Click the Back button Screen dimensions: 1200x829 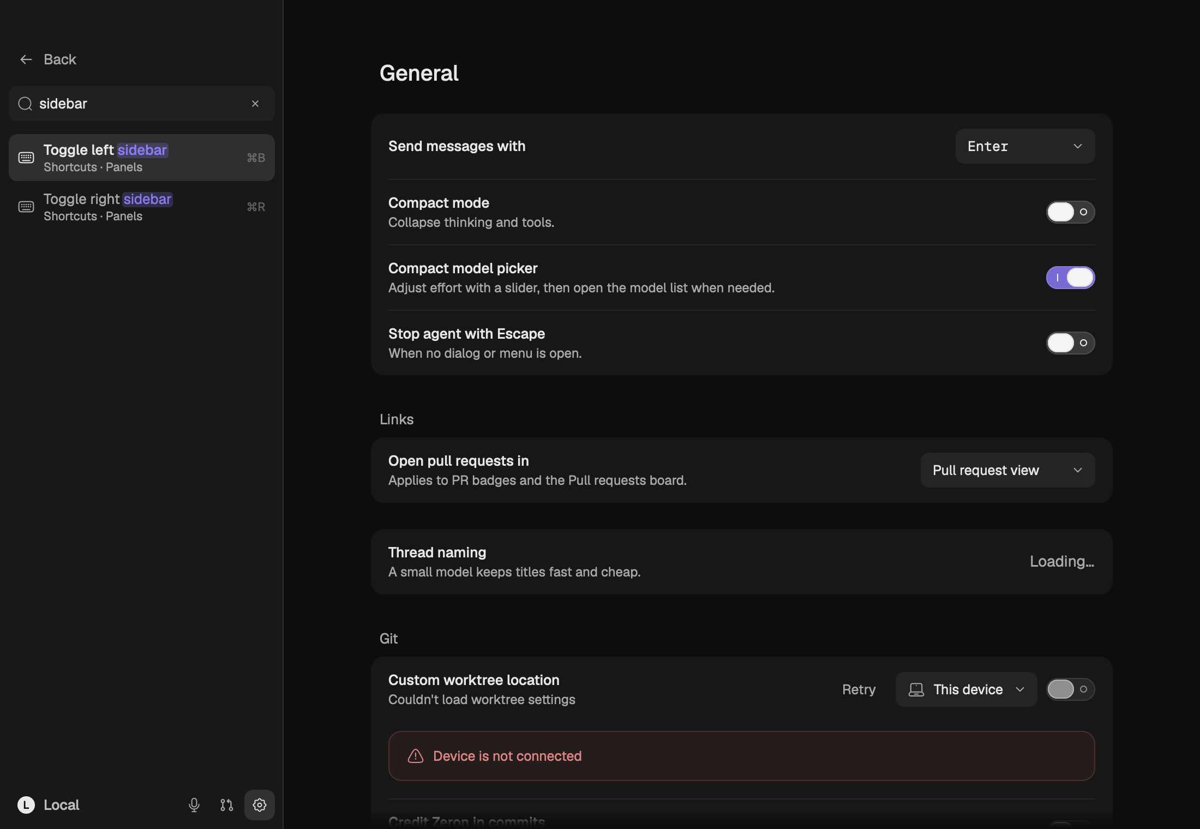coord(48,59)
